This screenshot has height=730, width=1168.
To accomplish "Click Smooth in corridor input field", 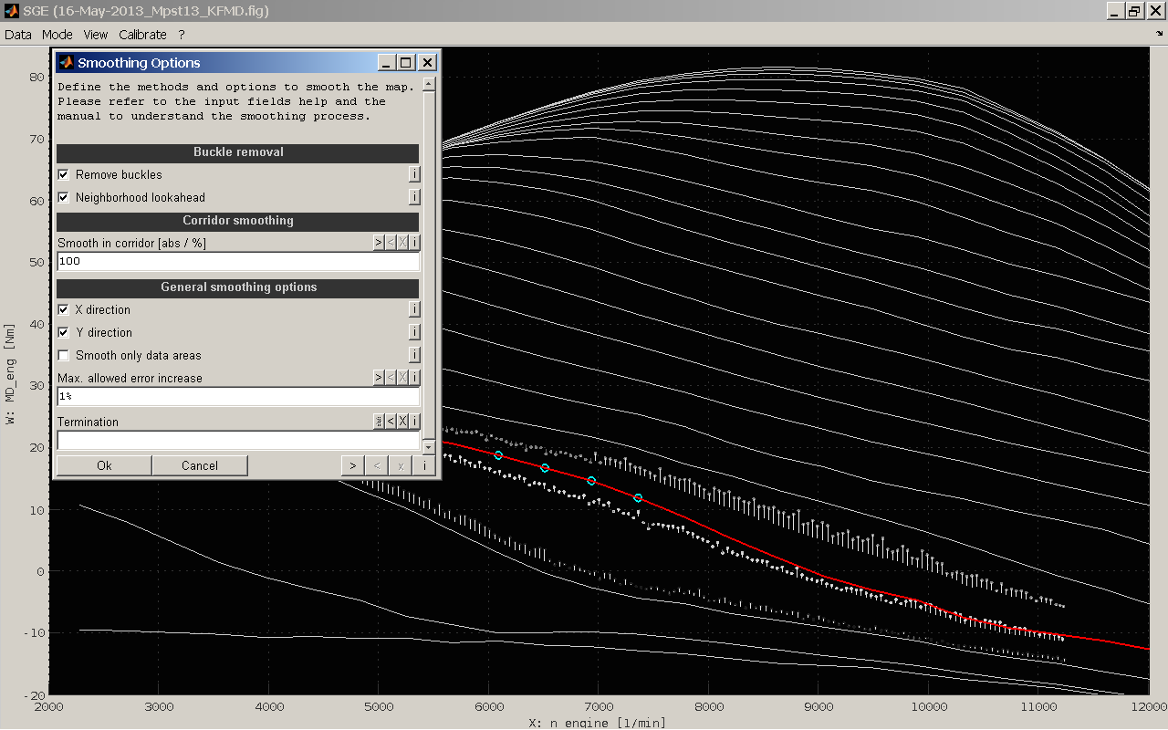I will [x=238, y=262].
